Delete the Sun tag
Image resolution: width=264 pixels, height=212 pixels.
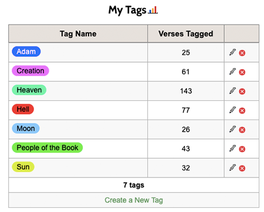242,168
